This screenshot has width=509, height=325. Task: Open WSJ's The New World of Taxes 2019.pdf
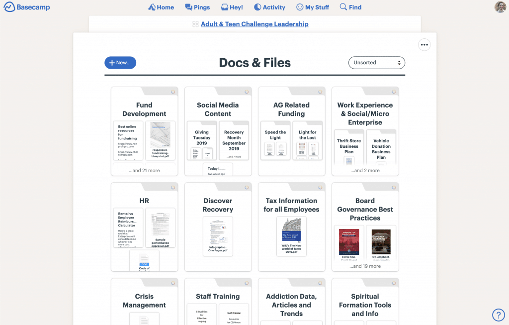(x=291, y=236)
